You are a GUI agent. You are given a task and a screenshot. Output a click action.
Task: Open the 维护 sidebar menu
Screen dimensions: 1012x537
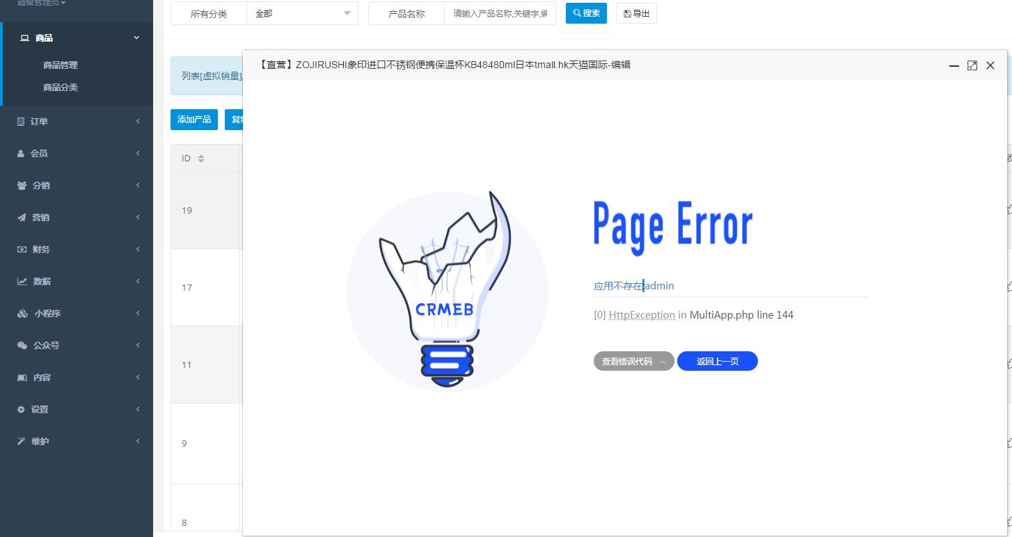coord(77,441)
